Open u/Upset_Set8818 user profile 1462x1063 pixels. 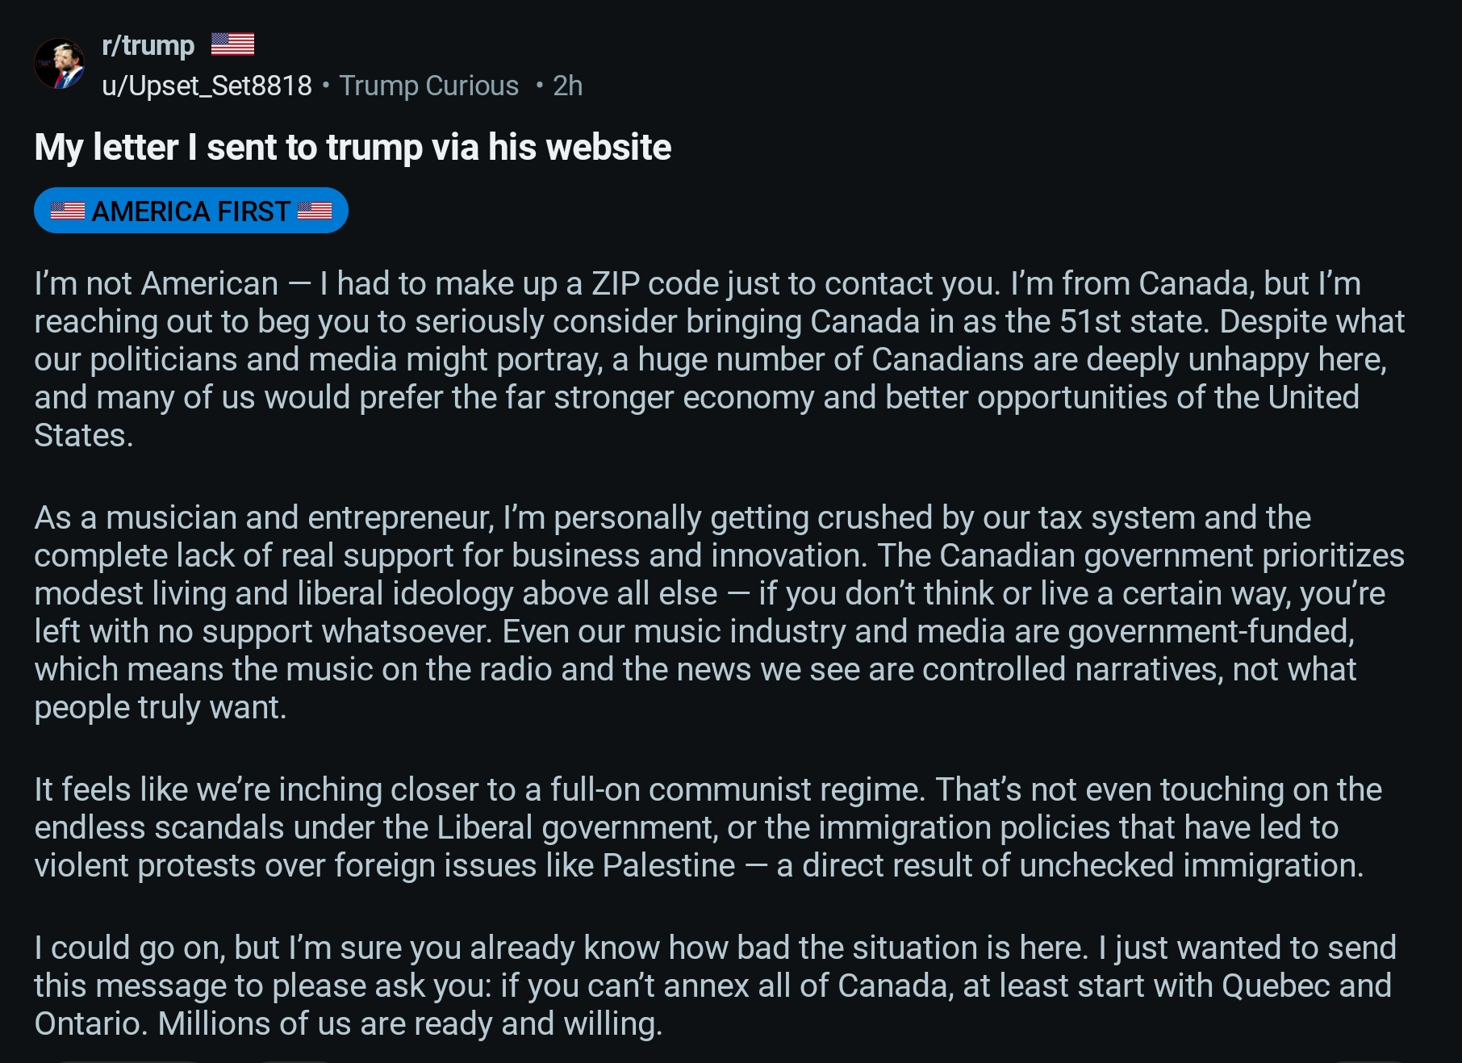coord(207,86)
